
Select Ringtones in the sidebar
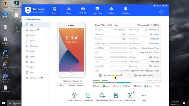[35, 46]
